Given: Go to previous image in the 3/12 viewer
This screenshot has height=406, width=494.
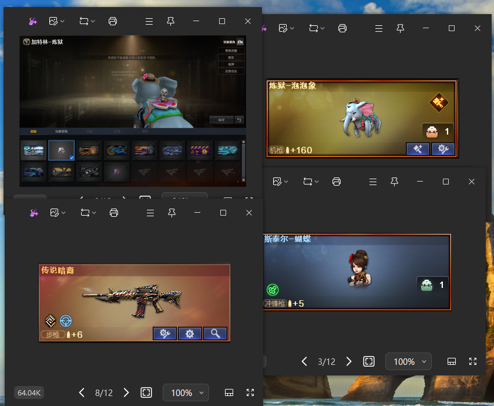Looking at the screenshot, I should [304, 361].
